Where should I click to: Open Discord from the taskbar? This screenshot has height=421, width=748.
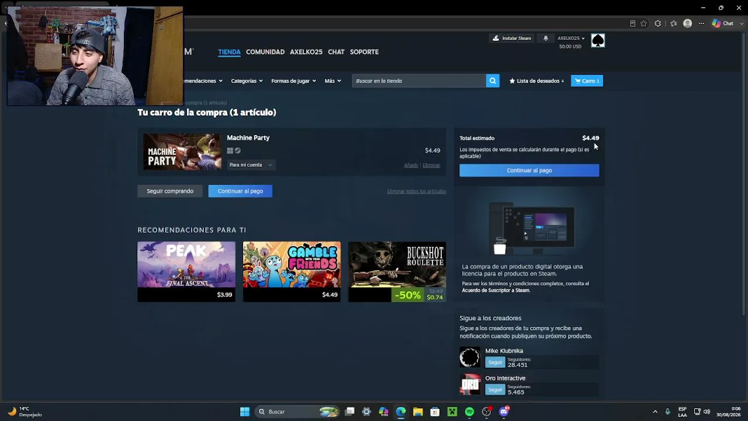pos(504,412)
